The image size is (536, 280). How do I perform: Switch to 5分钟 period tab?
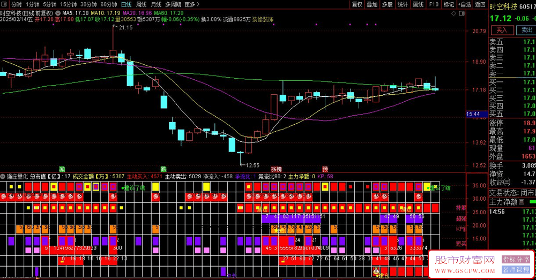click(50, 4)
